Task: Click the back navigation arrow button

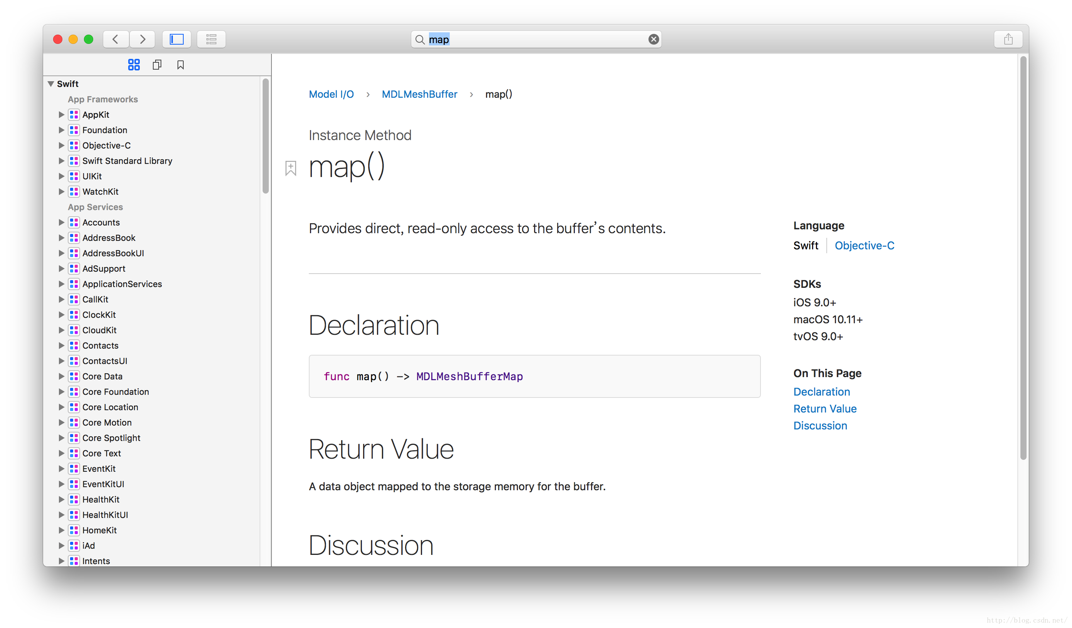Action: click(x=115, y=39)
